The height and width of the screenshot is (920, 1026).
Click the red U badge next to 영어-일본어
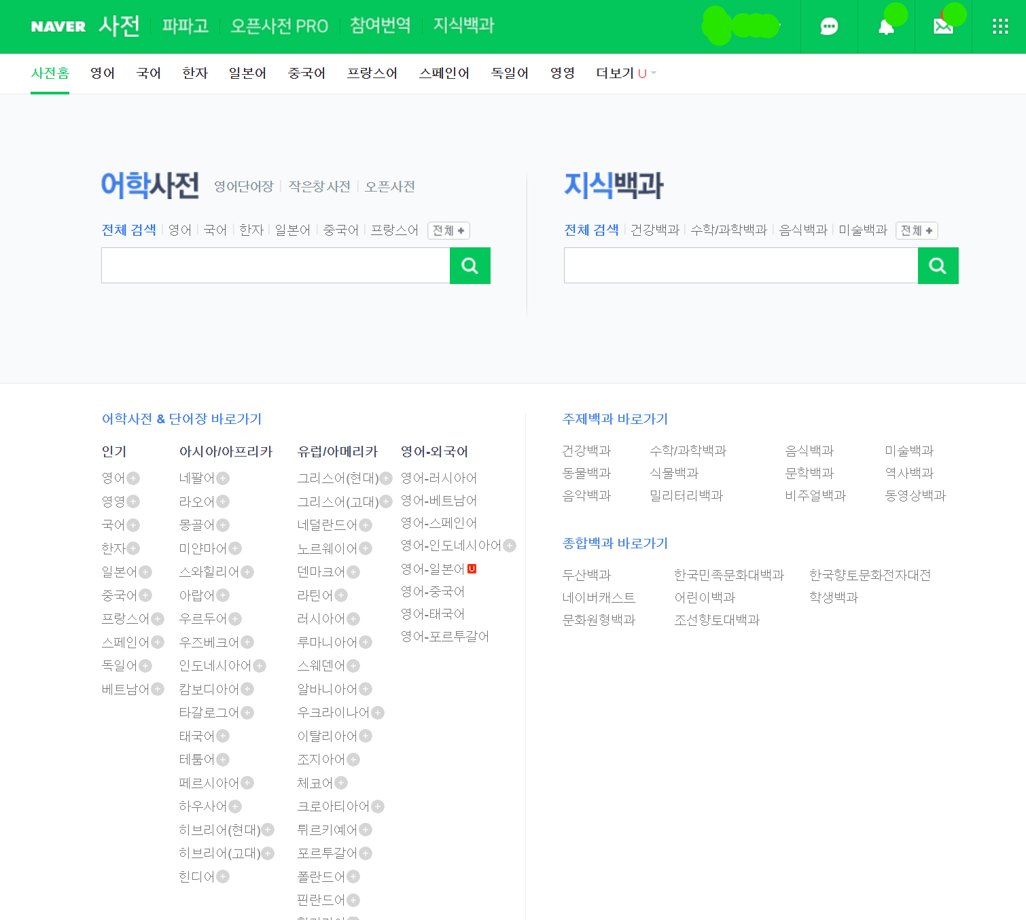(x=472, y=569)
